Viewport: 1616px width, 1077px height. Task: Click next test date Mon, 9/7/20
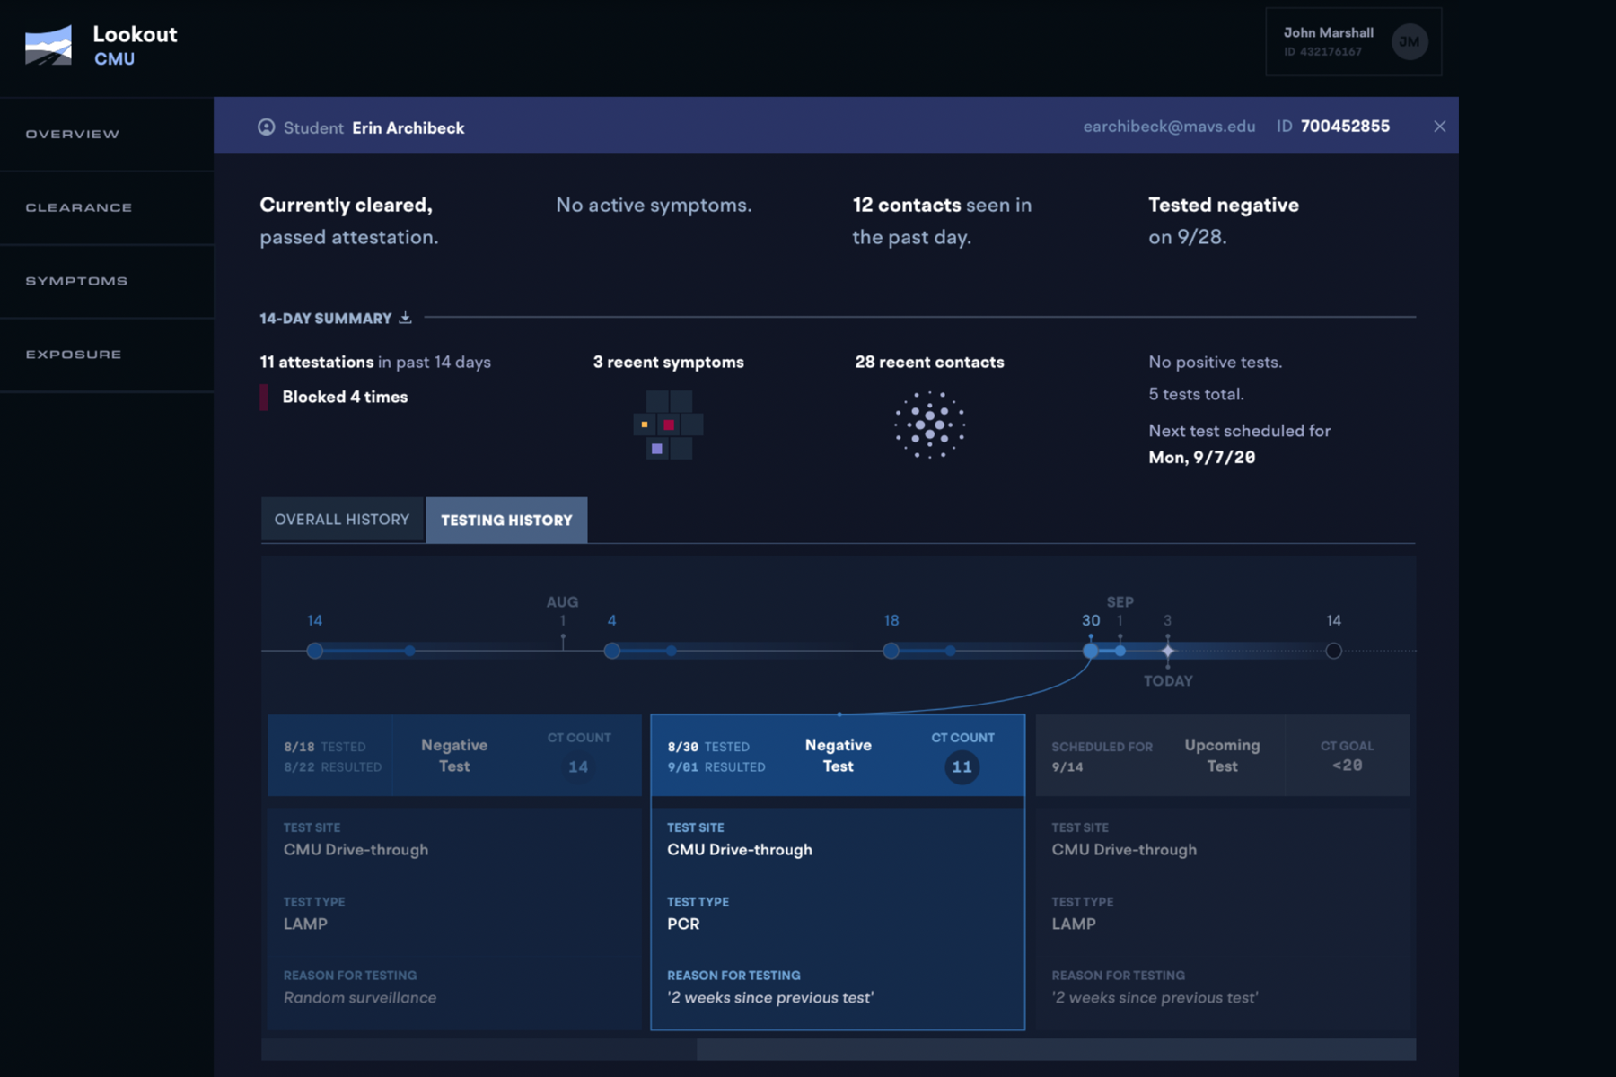[1202, 458]
